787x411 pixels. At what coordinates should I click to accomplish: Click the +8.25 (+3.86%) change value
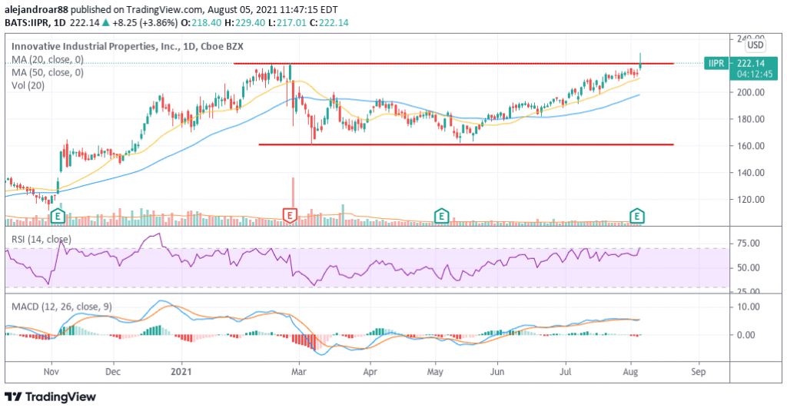(145, 22)
